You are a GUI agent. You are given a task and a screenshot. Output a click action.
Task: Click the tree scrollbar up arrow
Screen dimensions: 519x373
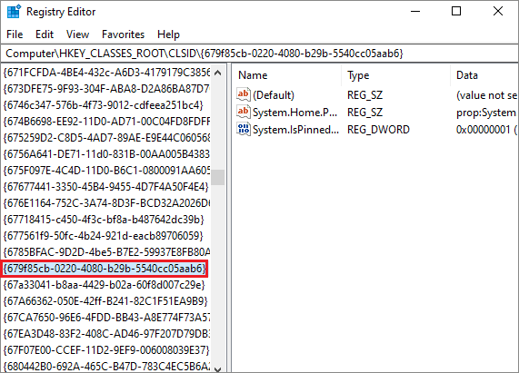[218, 73]
